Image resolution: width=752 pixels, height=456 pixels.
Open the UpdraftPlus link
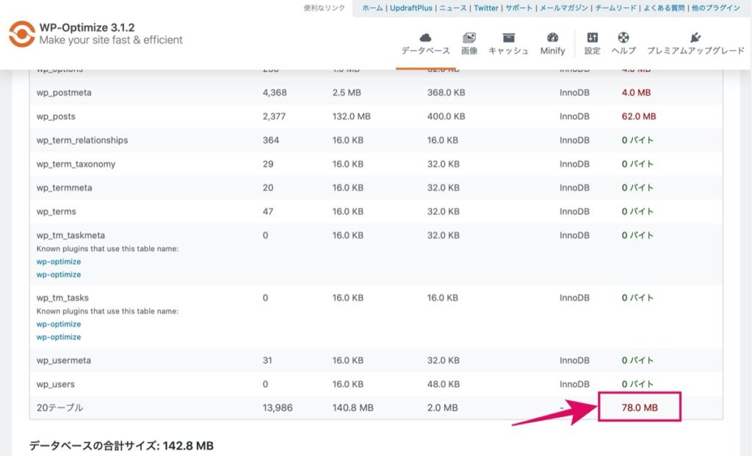click(411, 7)
